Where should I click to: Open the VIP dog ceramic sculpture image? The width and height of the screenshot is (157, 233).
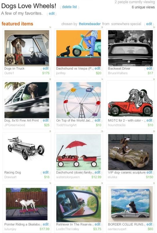[x=130, y=152]
